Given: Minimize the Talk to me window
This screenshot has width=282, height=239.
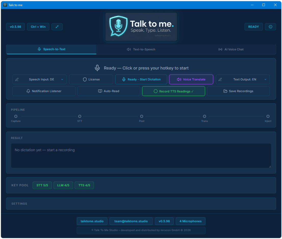Looking at the screenshot, I should tap(252, 5).
